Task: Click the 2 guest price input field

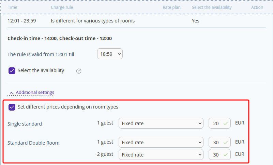Action: coord(219,154)
